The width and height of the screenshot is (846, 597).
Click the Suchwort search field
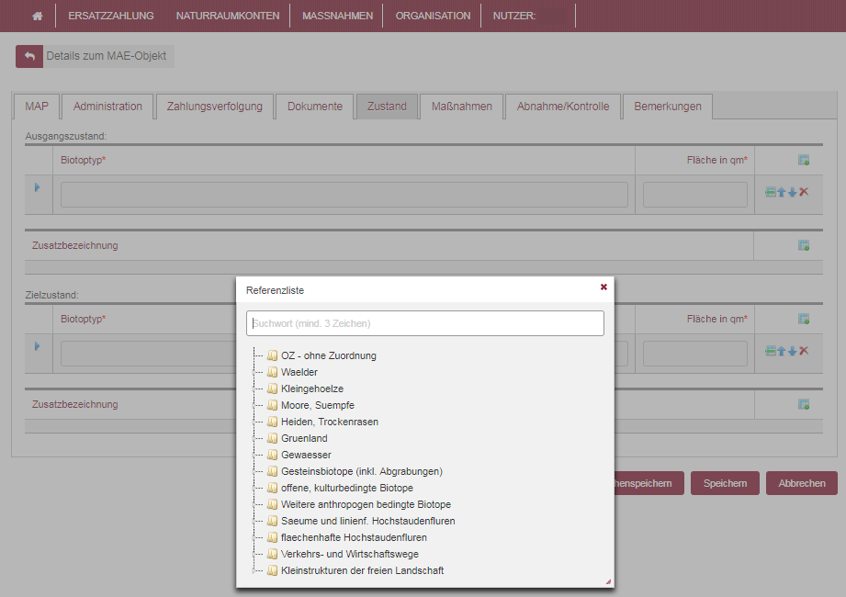[x=424, y=323]
